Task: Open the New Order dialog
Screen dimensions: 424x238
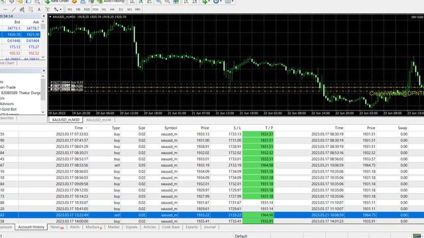Action: [58, 1]
